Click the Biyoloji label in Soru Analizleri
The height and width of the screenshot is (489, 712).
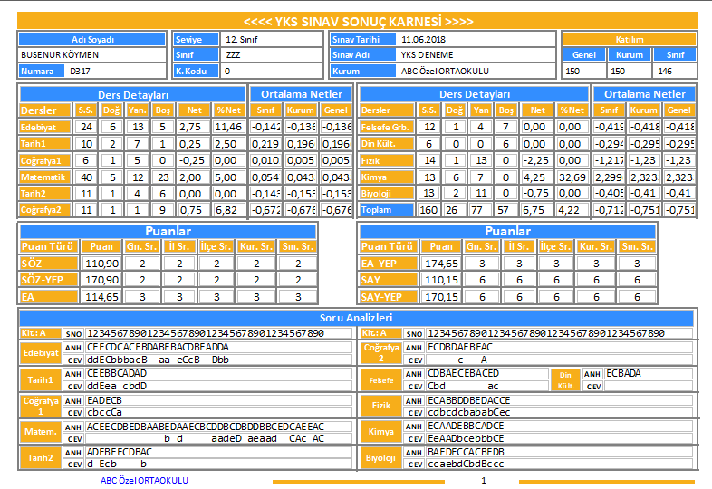pyautogui.click(x=380, y=457)
